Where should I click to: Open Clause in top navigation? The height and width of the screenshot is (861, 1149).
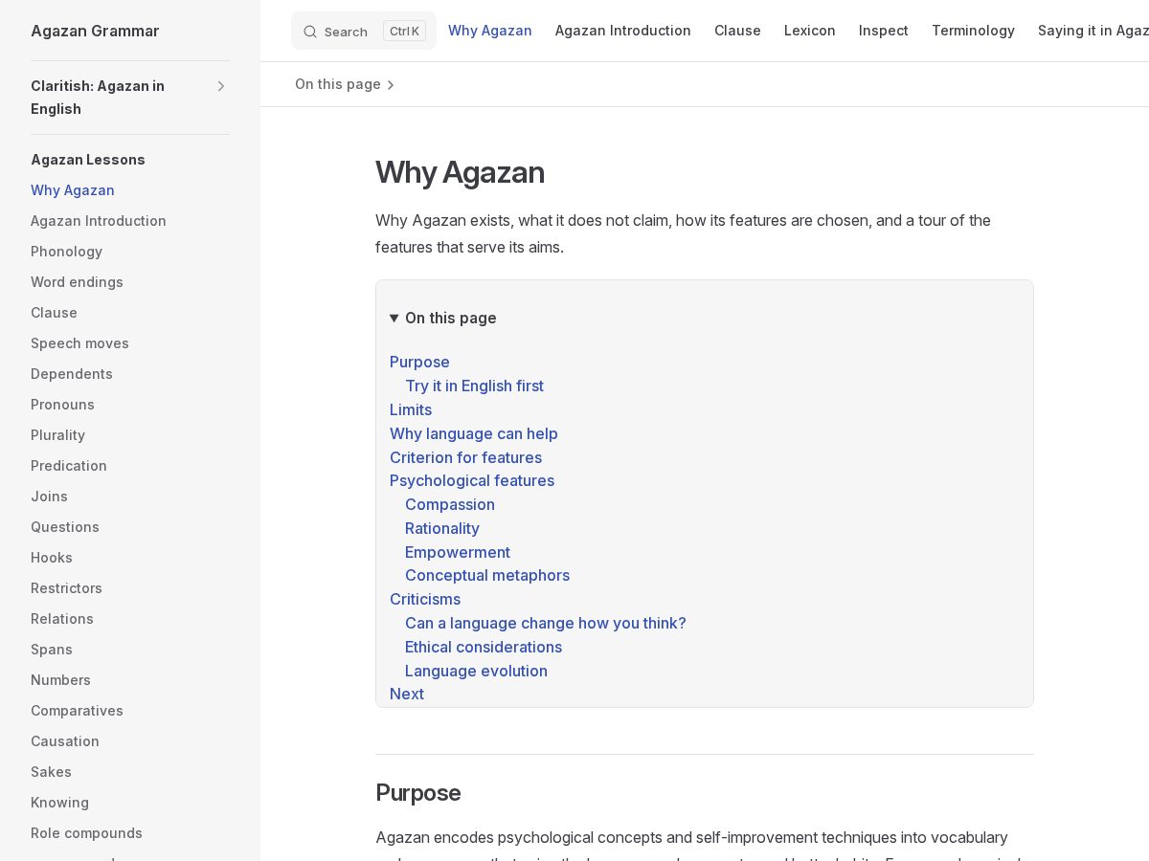coord(737,31)
